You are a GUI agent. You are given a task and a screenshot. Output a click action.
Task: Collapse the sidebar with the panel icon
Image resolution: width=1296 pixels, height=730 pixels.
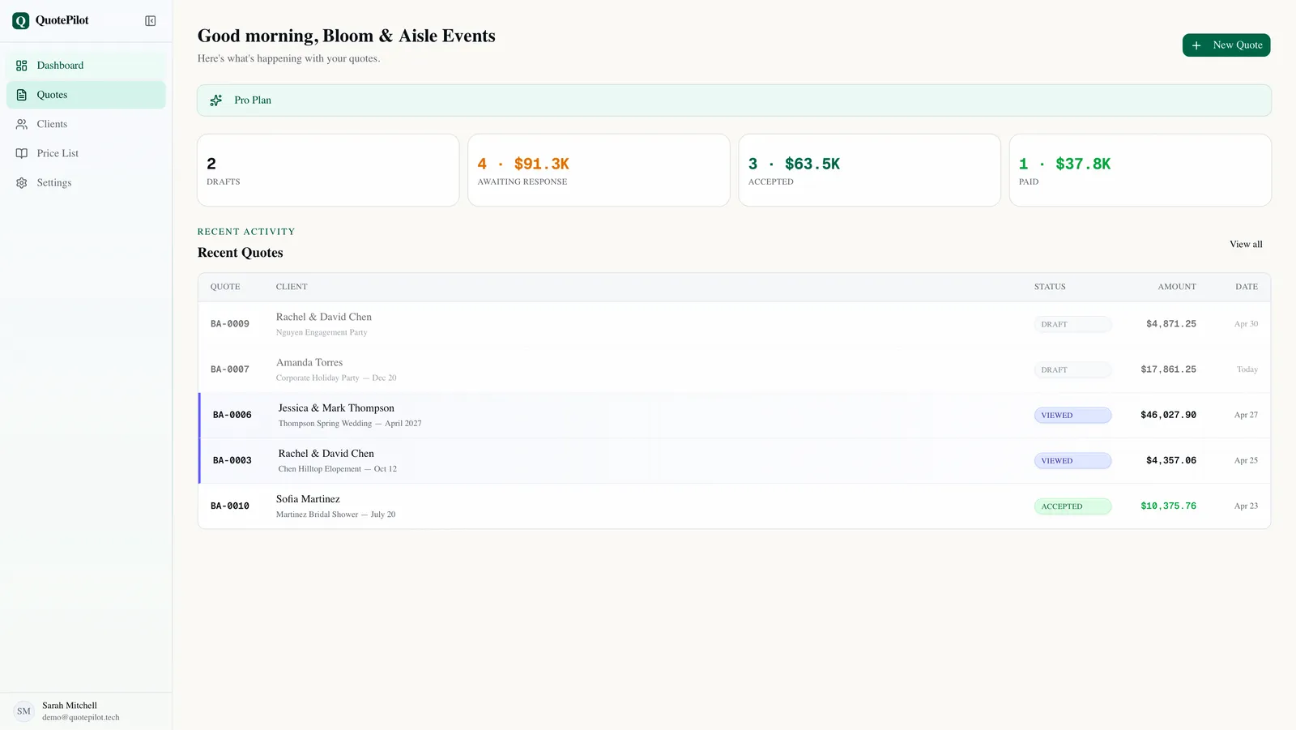tap(151, 21)
